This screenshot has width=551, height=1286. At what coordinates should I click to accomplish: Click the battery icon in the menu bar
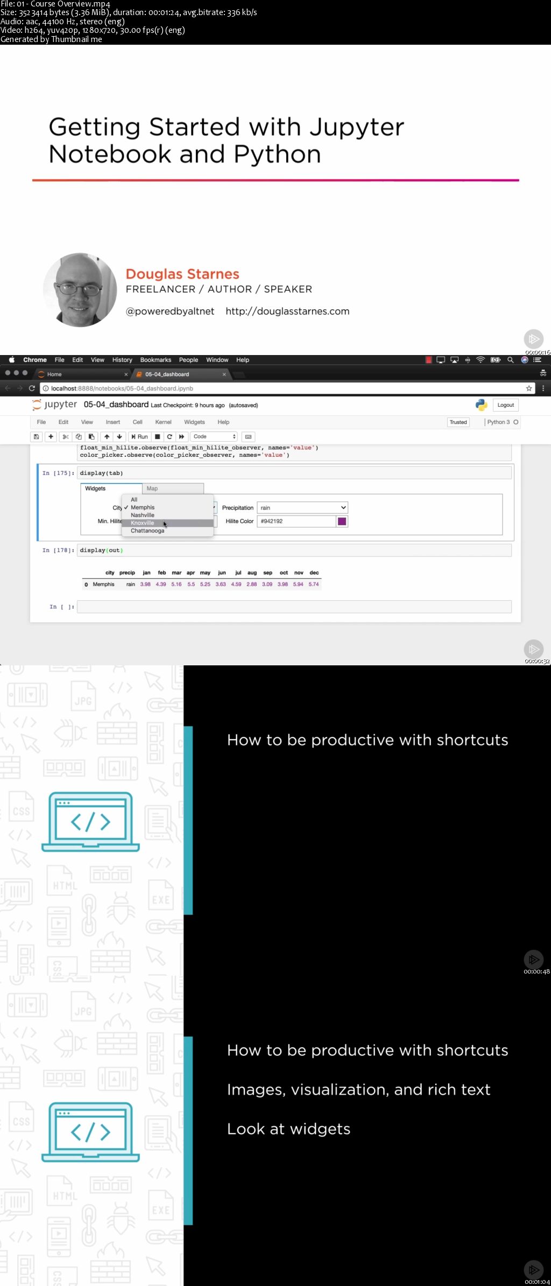[x=496, y=359]
